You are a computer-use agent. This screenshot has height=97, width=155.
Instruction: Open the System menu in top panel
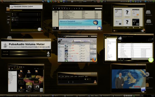pos(18,1)
